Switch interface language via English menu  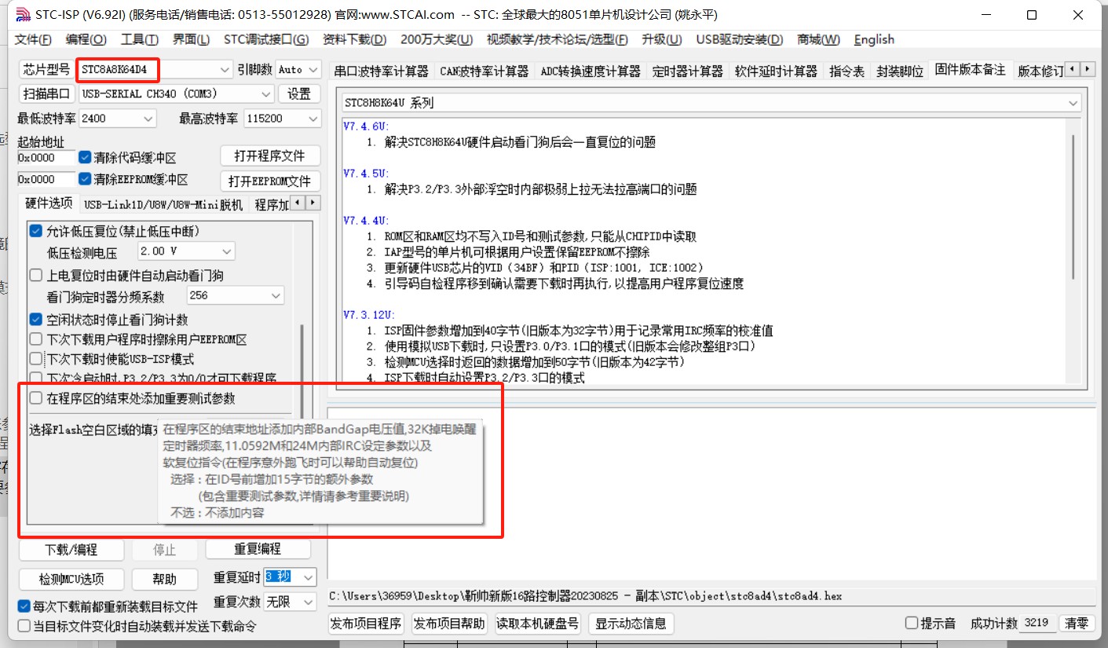pos(874,39)
